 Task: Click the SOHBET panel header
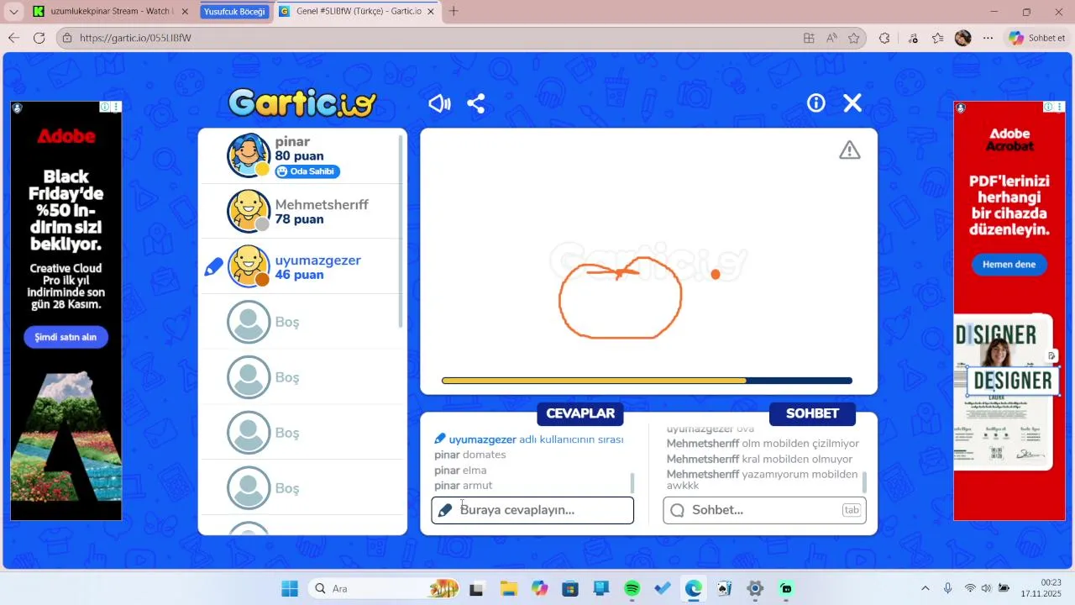tap(812, 413)
